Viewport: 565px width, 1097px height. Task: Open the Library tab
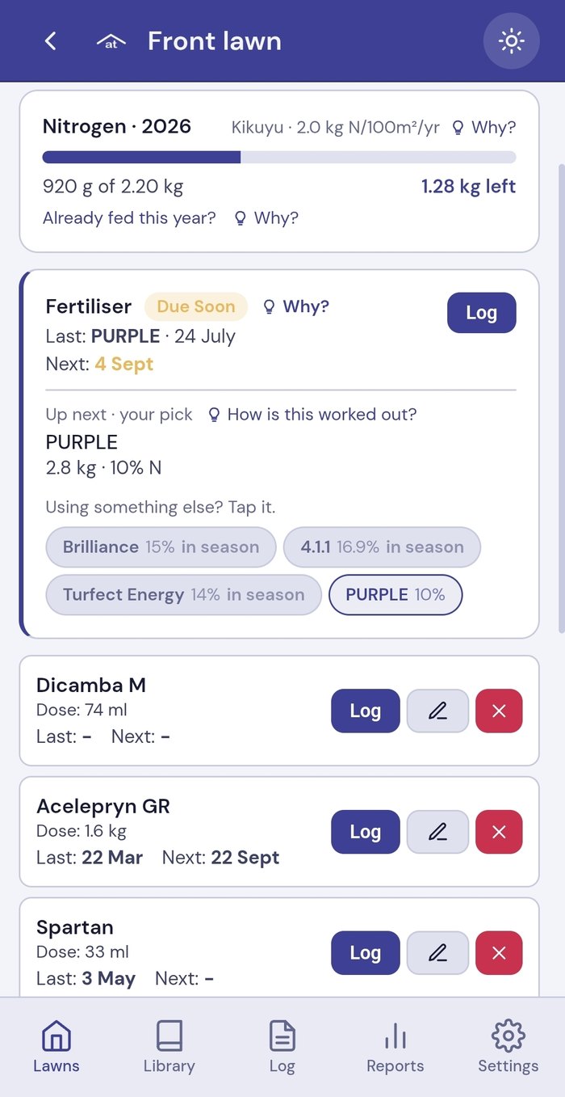[169, 1047]
